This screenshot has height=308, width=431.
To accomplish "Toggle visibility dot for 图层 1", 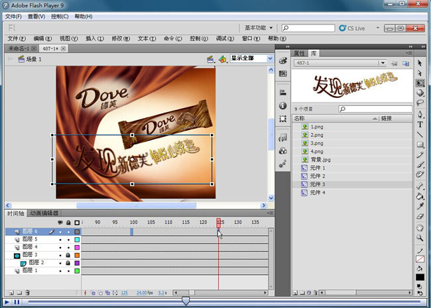I will point(60,271).
